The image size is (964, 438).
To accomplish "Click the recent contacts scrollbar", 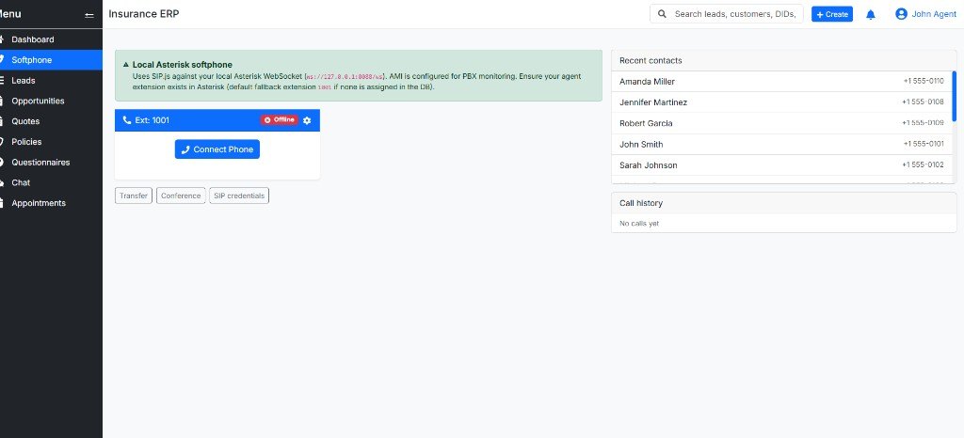I will (x=955, y=96).
